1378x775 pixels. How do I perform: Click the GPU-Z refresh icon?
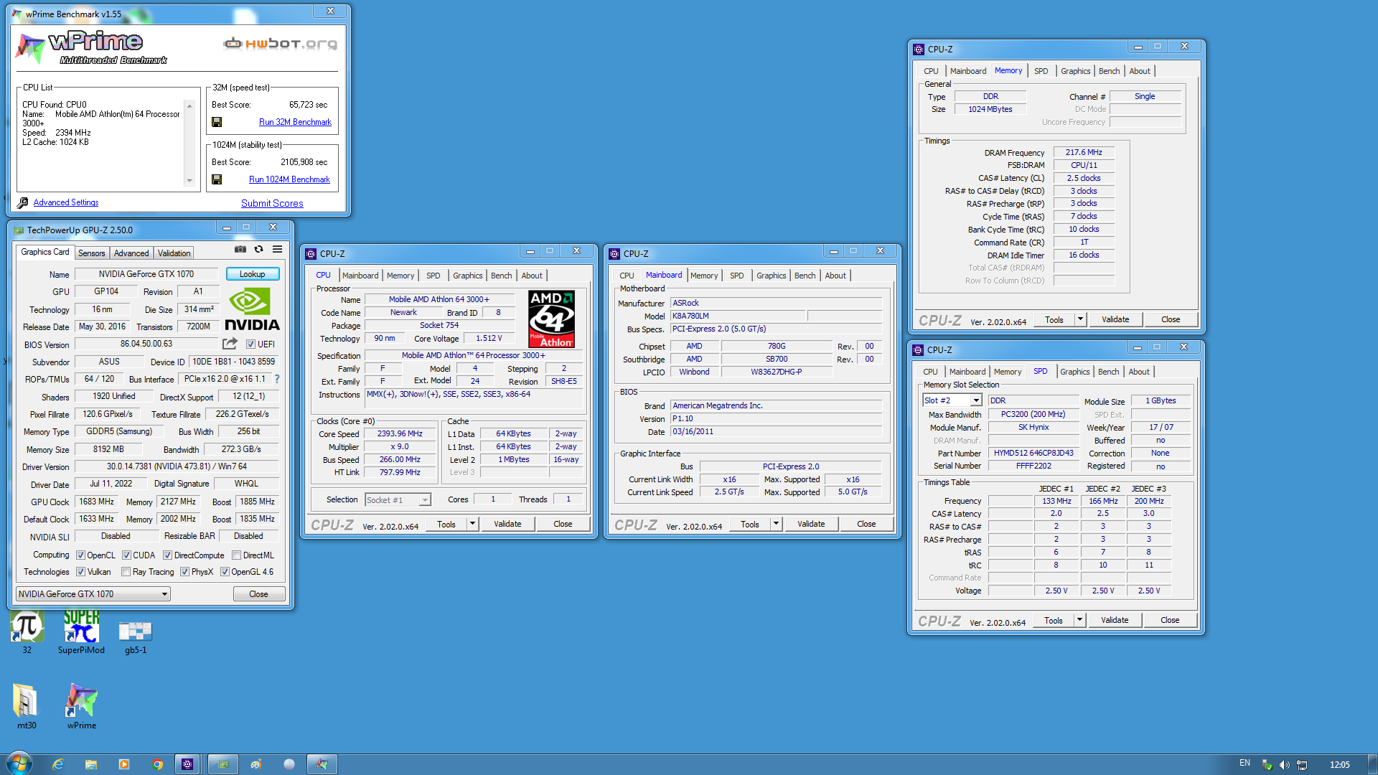[x=259, y=250]
